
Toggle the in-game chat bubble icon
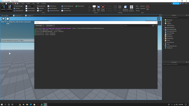click(x=8, y=19)
